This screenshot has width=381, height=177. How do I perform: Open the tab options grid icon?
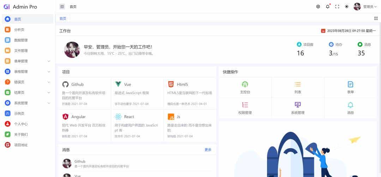[376, 18]
